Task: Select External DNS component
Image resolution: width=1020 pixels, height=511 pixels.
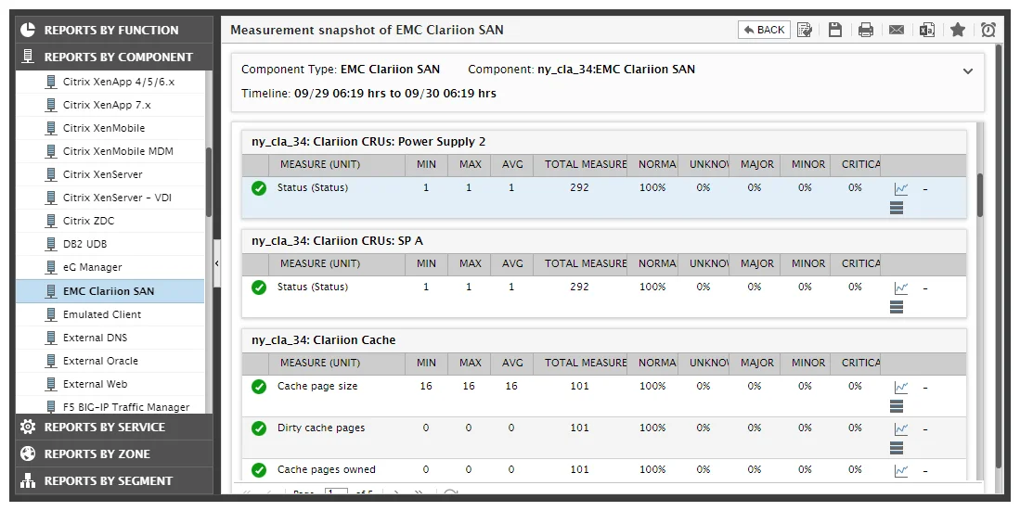Action: tap(110, 339)
